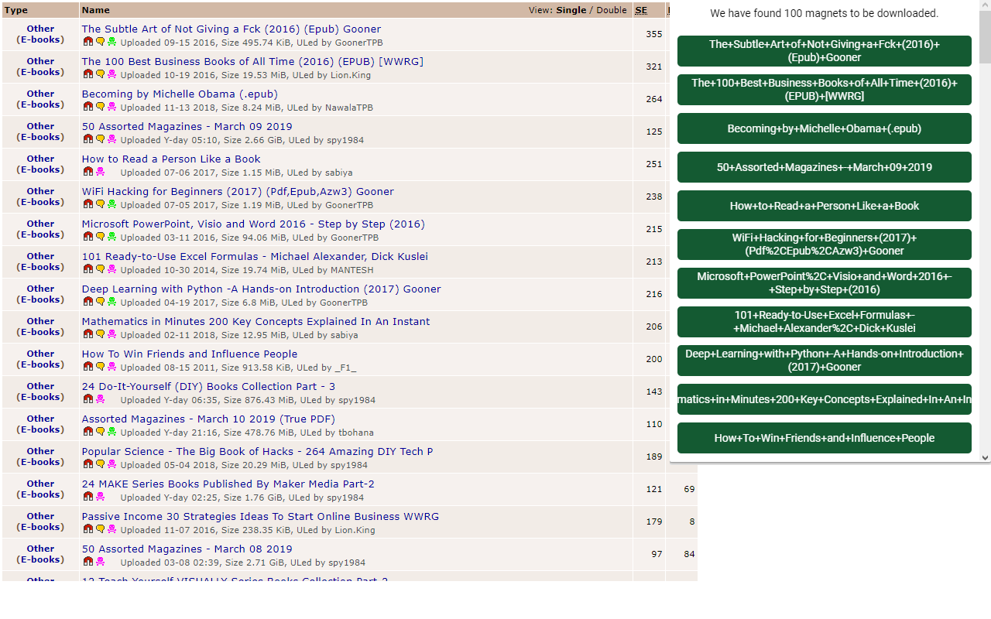The image size is (991, 619).
Task: Download Becoming+by+Michelle+Obama magnet button
Action: pos(825,128)
